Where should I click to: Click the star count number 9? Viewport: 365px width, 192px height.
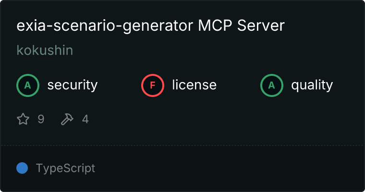[x=41, y=119]
